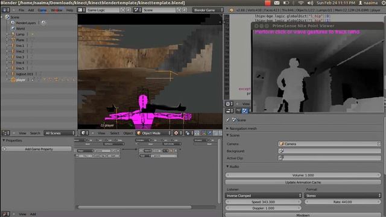
Task: Open the Properties editor type selector icon
Action: click(x=229, y=111)
